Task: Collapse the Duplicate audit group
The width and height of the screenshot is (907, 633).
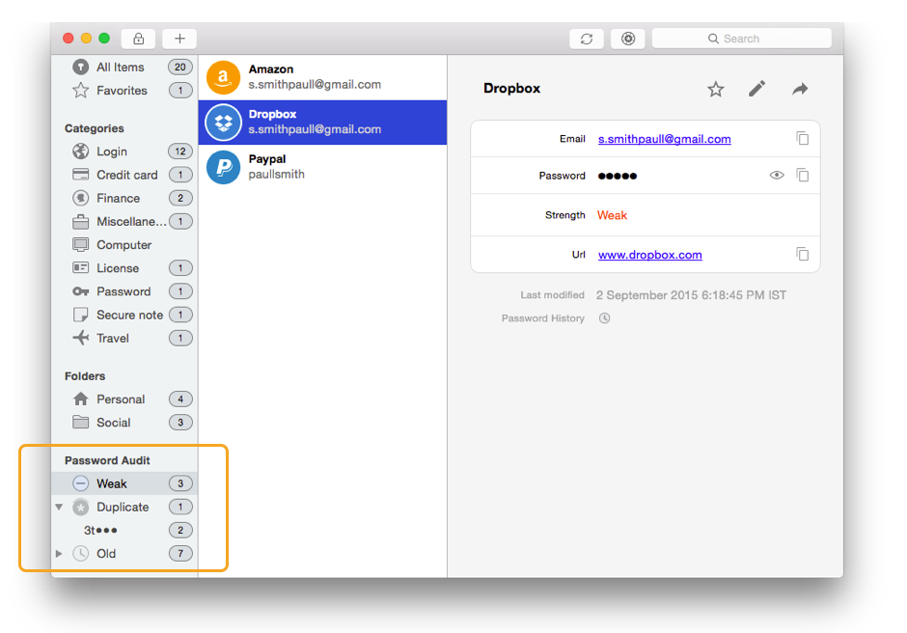Action: (x=59, y=507)
